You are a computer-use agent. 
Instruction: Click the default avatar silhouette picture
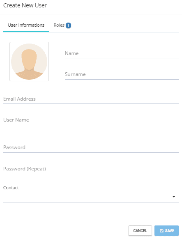[x=29, y=62]
